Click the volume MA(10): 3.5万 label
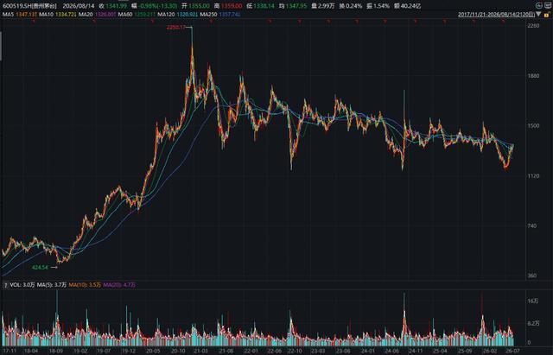This screenshot has height=355, width=553. coord(85,285)
